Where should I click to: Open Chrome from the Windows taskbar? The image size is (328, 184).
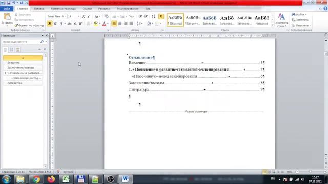36,179
